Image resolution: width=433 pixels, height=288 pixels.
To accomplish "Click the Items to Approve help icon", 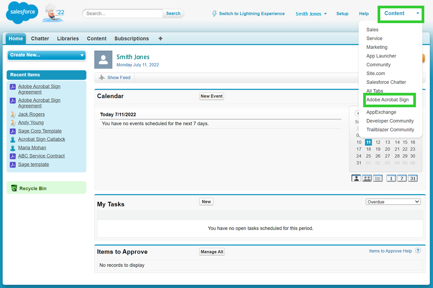I will (418, 250).
